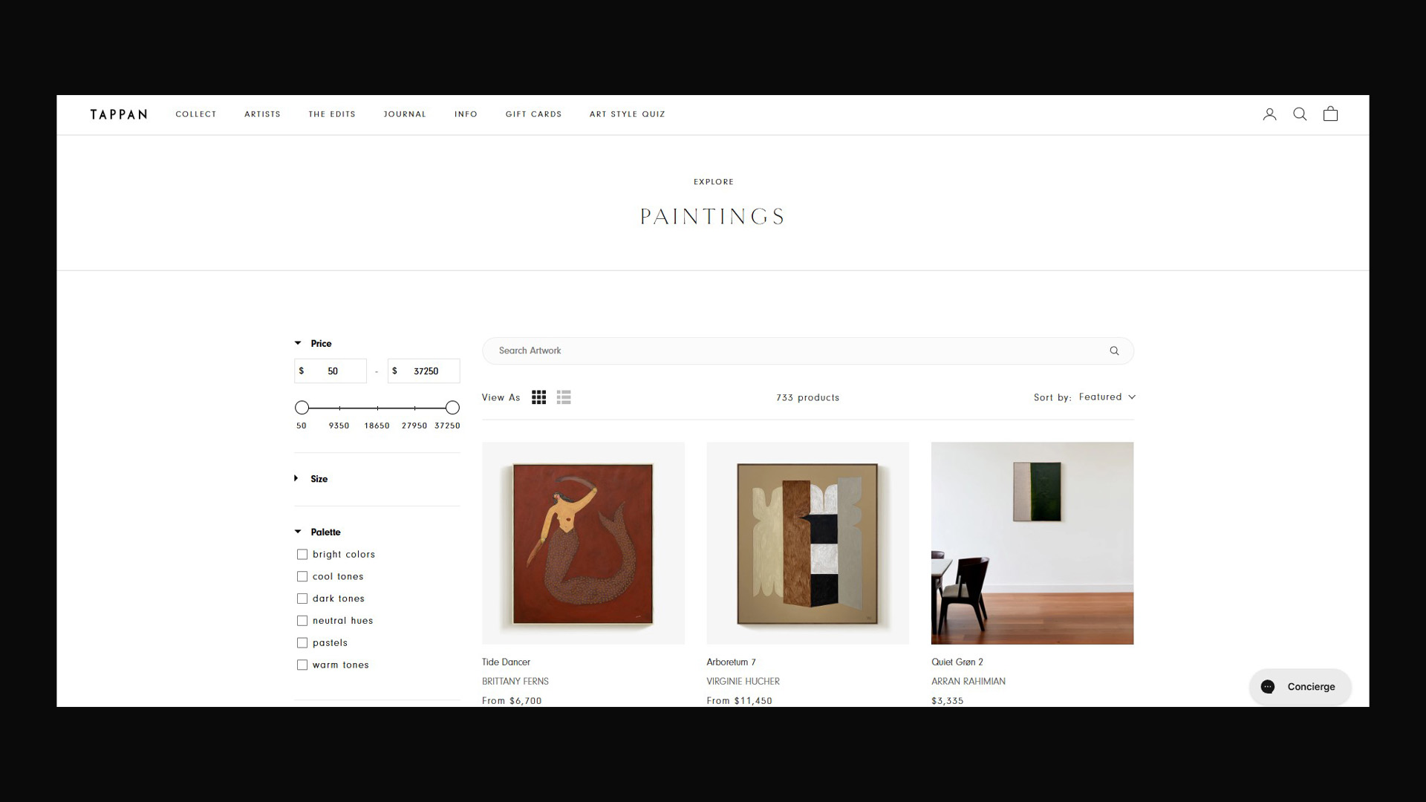Open the Tide Dancer artwork link
Screen dimensions: 1426x802
pos(506,662)
